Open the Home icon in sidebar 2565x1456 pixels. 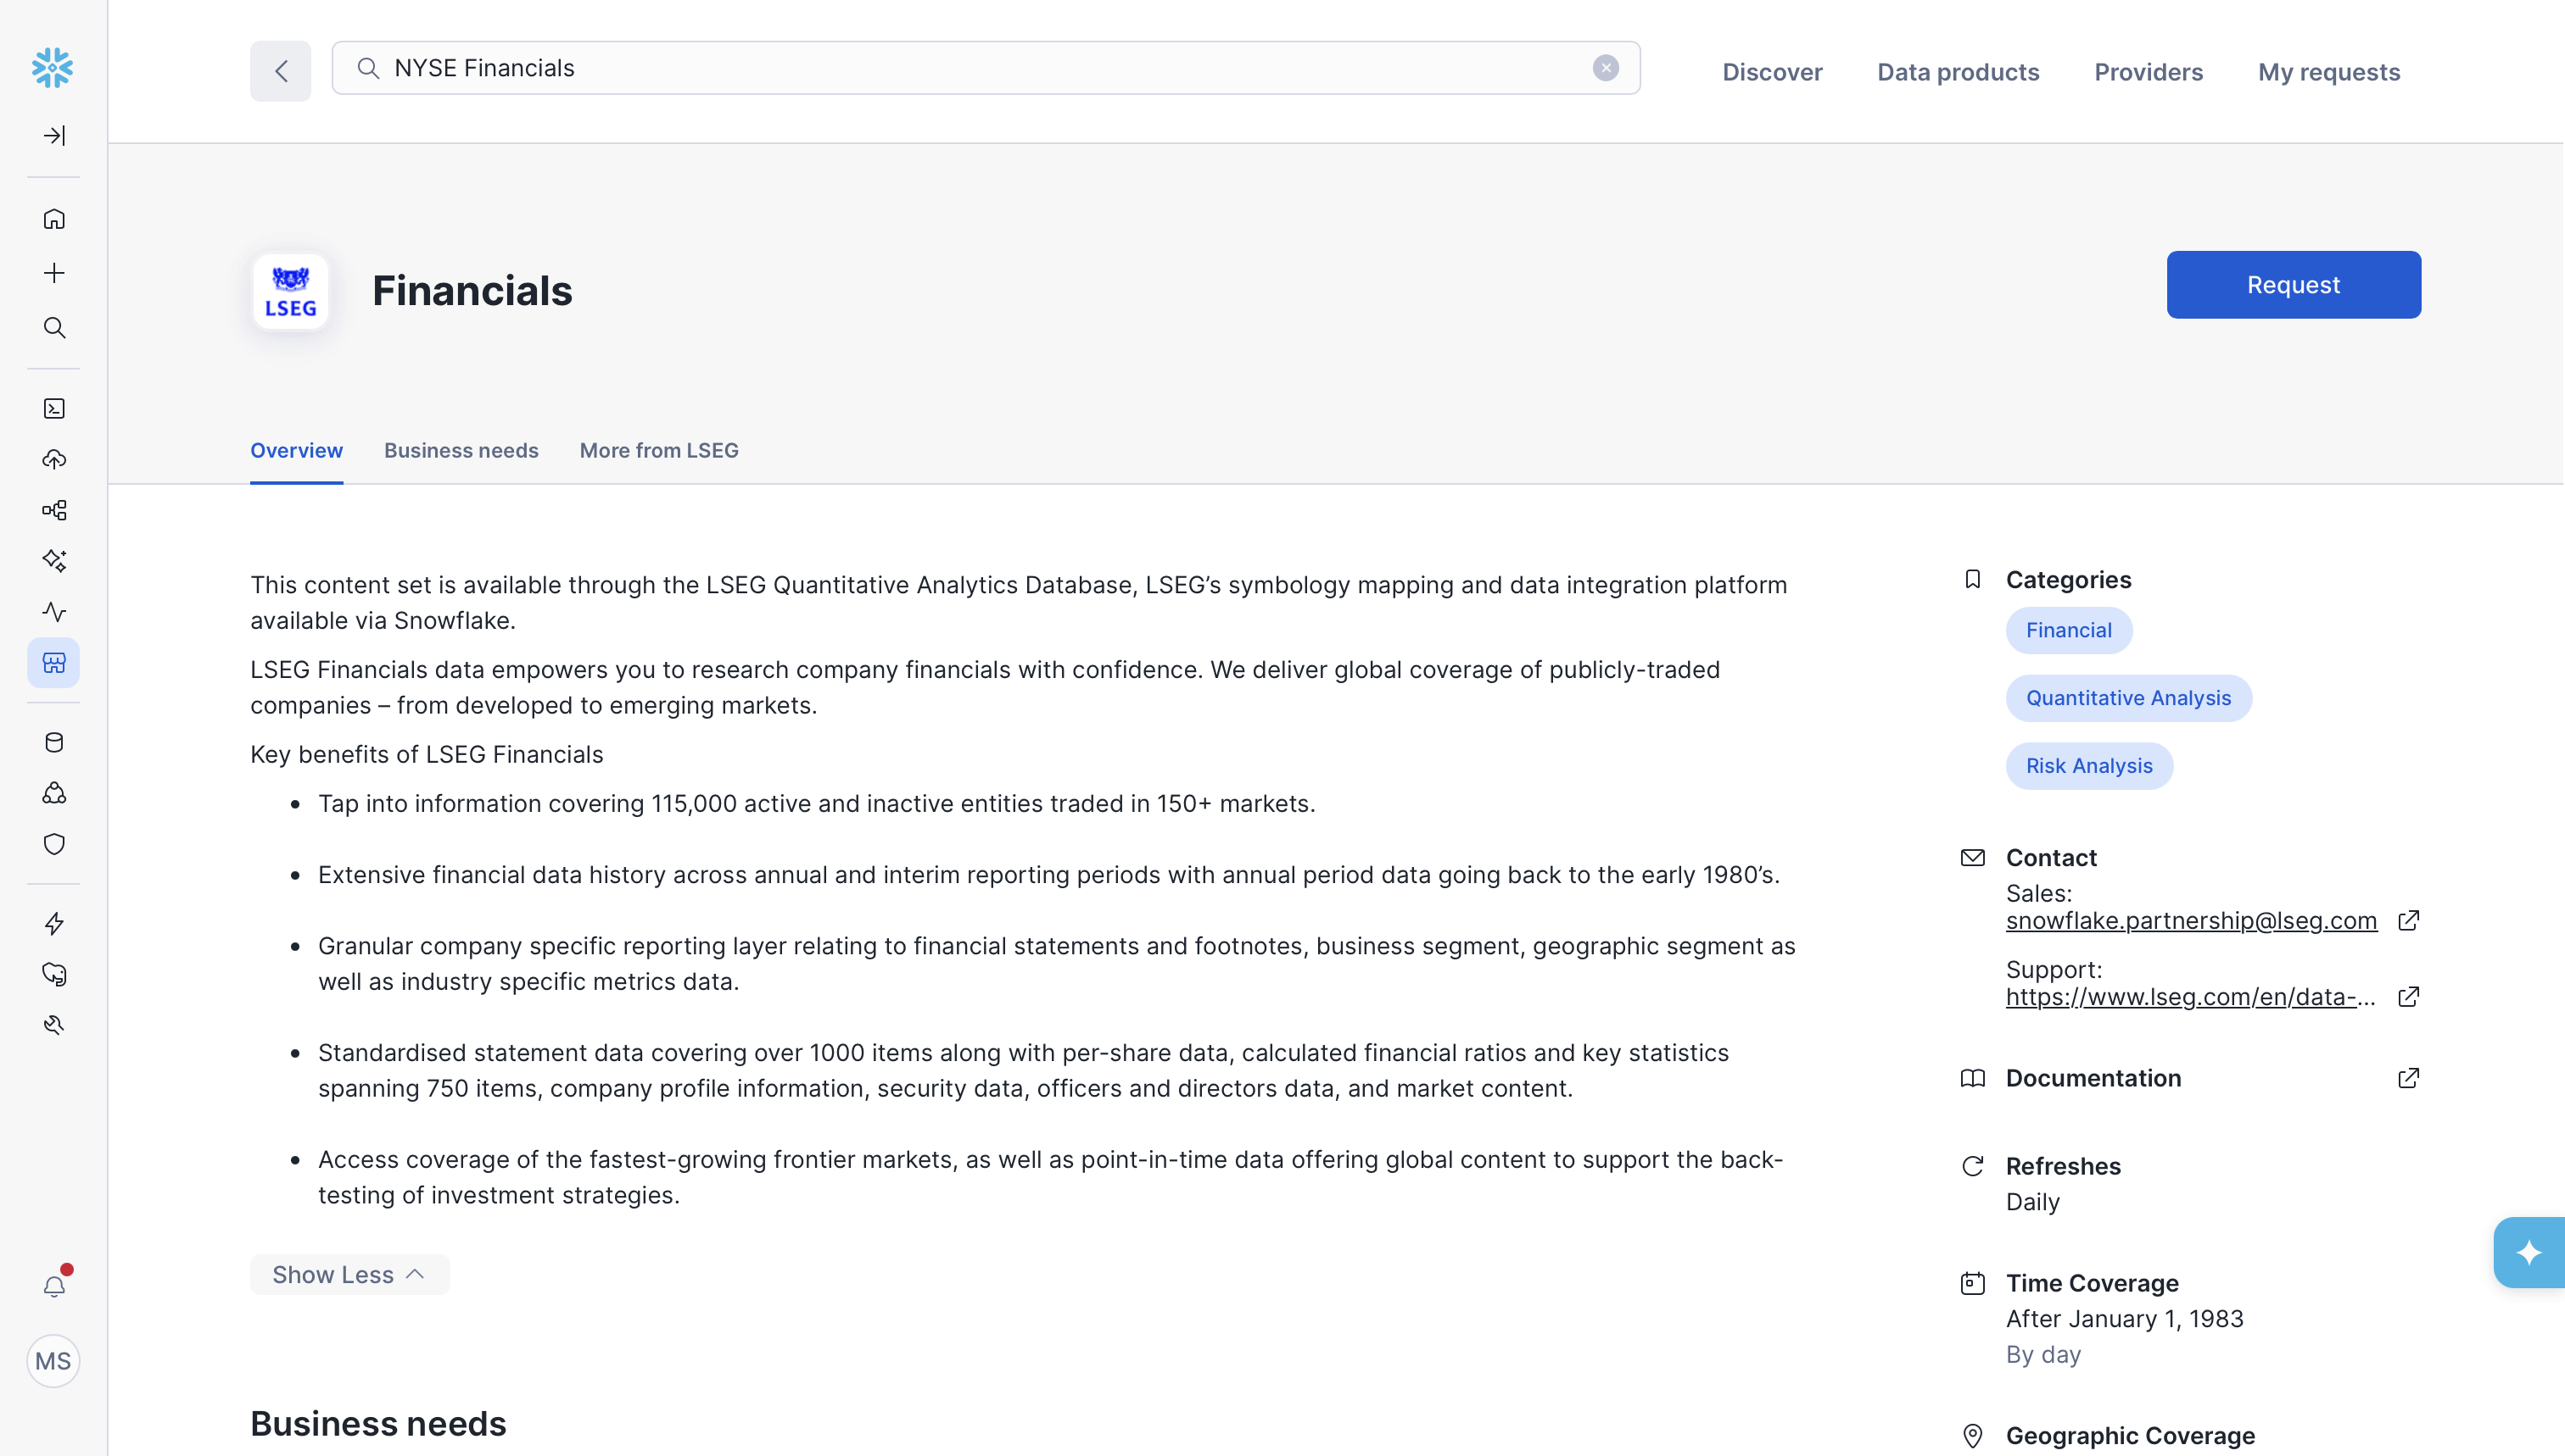(54, 219)
